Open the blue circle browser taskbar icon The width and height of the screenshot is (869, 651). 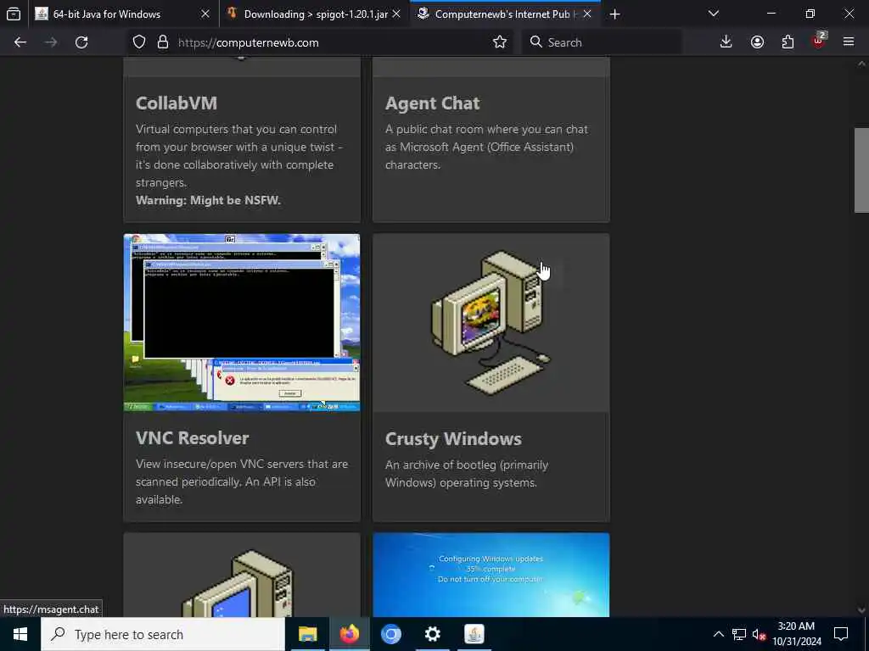click(x=390, y=634)
